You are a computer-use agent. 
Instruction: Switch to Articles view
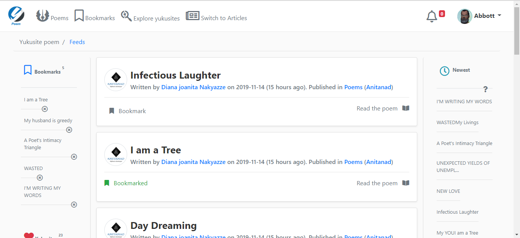coord(217,17)
